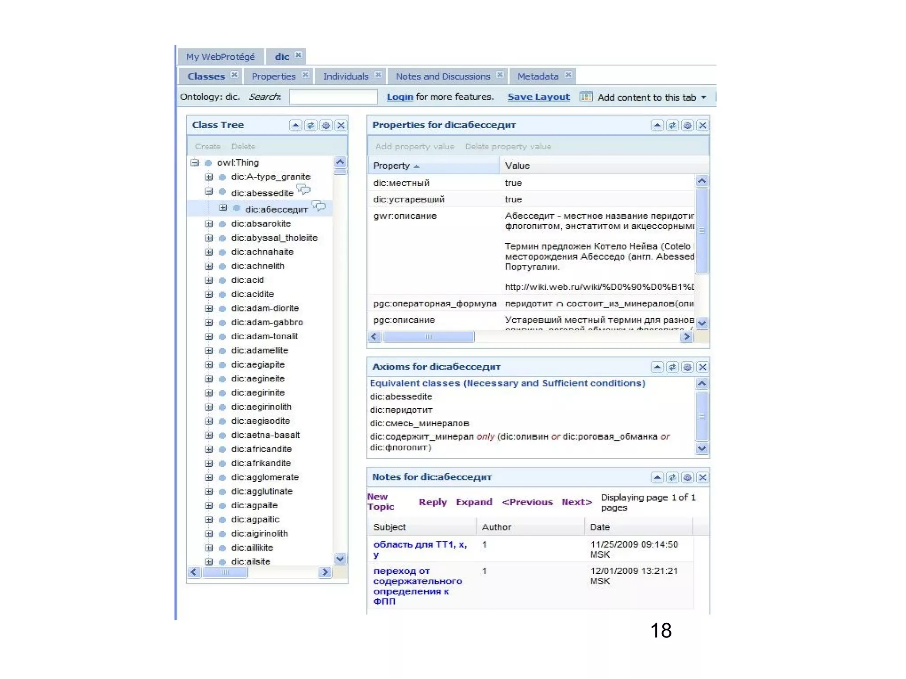Click the Properties table horizontal scrollbar thumb
The height and width of the screenshot is (679, 906).
coord(428,337)
